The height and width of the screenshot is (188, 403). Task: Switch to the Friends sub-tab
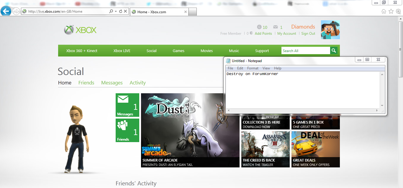(x=86, y=83)
